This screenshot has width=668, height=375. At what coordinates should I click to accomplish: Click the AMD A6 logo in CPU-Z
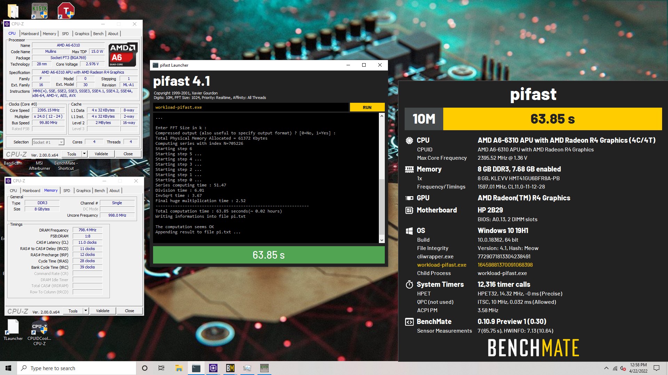(123, 55)
